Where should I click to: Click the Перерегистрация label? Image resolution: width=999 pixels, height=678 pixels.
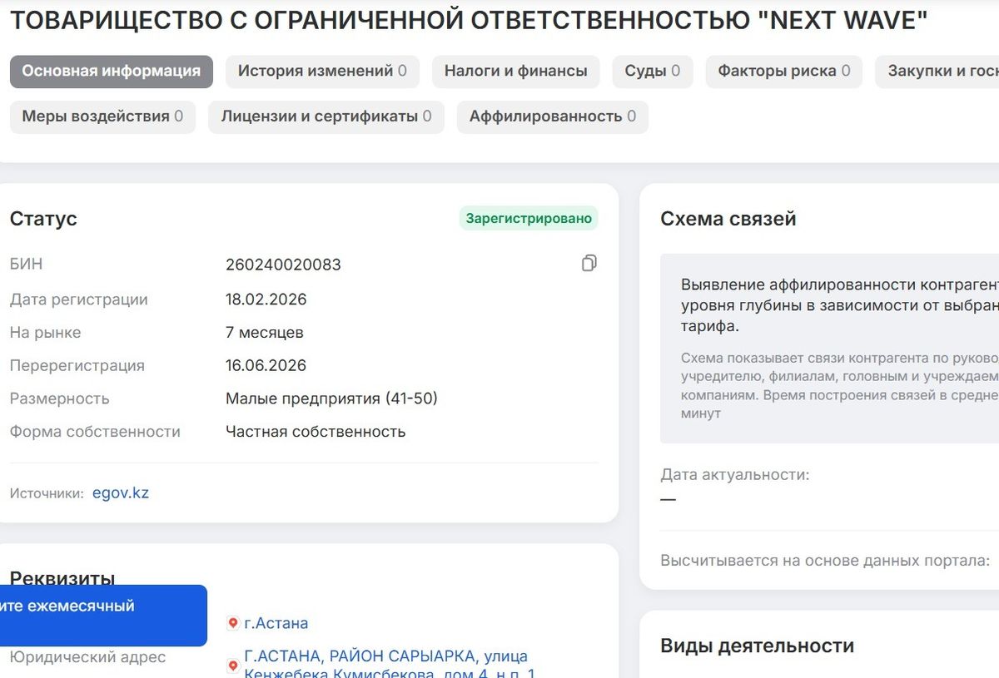pos(77,366)
